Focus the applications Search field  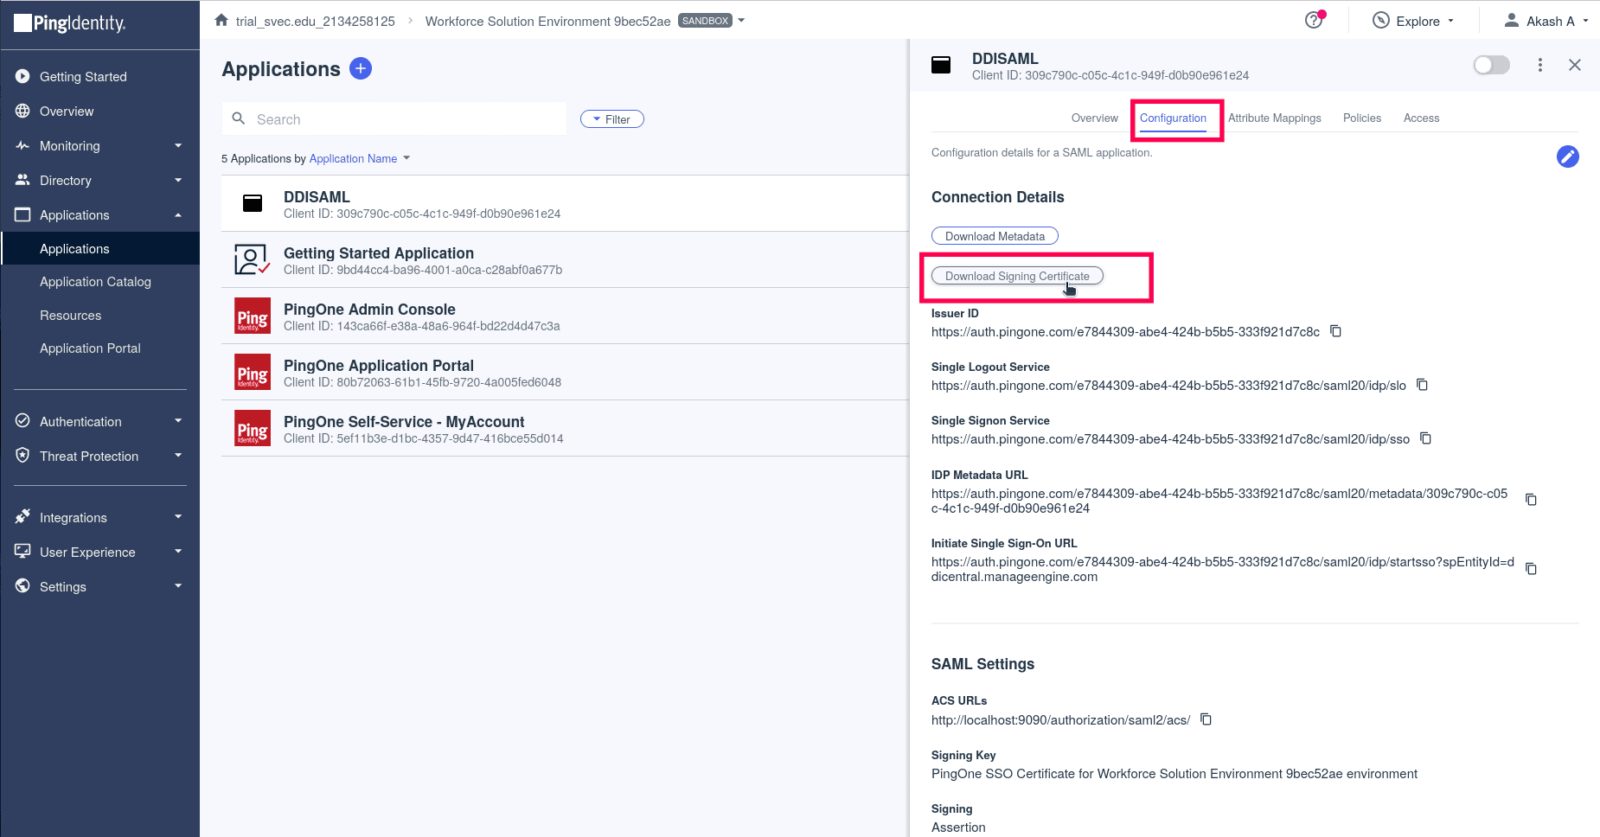[394, 119]
